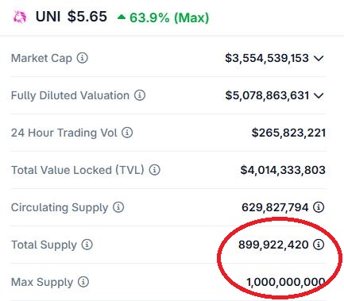Screen dimensions: 344x301
Task: Open info icon beside Market Cap
Action: tap(83, 58)
